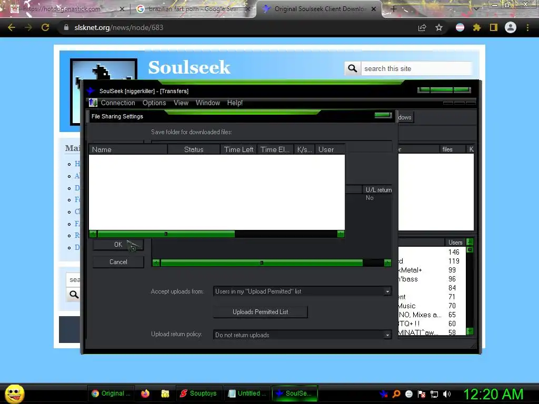This screenshot has height=404, width=539.
Task: Click the lower horizontal scrollbar left arrow
Action: point(156,263)
